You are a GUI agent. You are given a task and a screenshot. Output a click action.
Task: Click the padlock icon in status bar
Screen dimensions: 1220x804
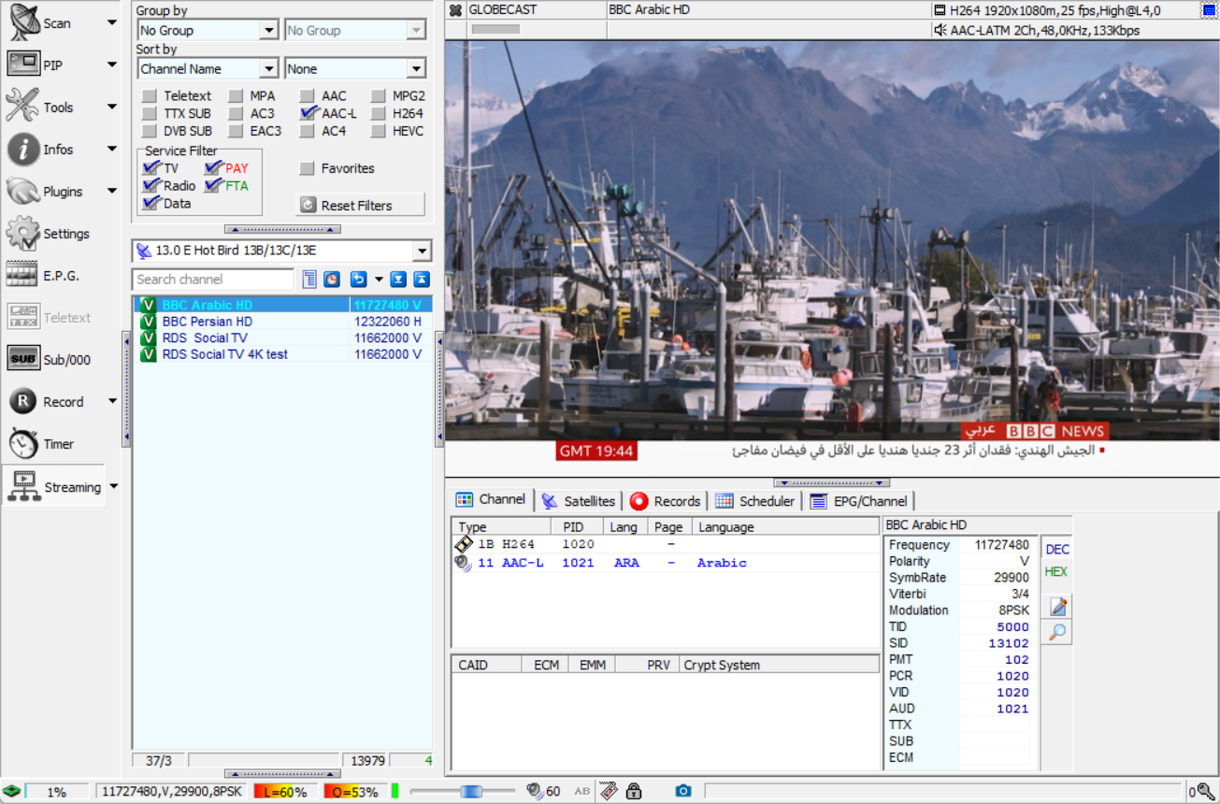(634, 792)
